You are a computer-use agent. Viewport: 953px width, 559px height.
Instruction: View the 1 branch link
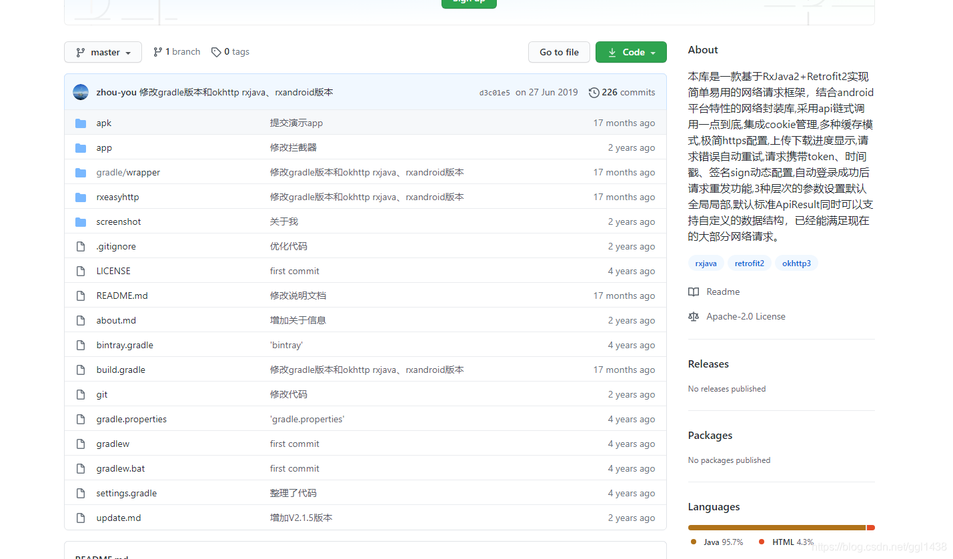click(177, 52)
